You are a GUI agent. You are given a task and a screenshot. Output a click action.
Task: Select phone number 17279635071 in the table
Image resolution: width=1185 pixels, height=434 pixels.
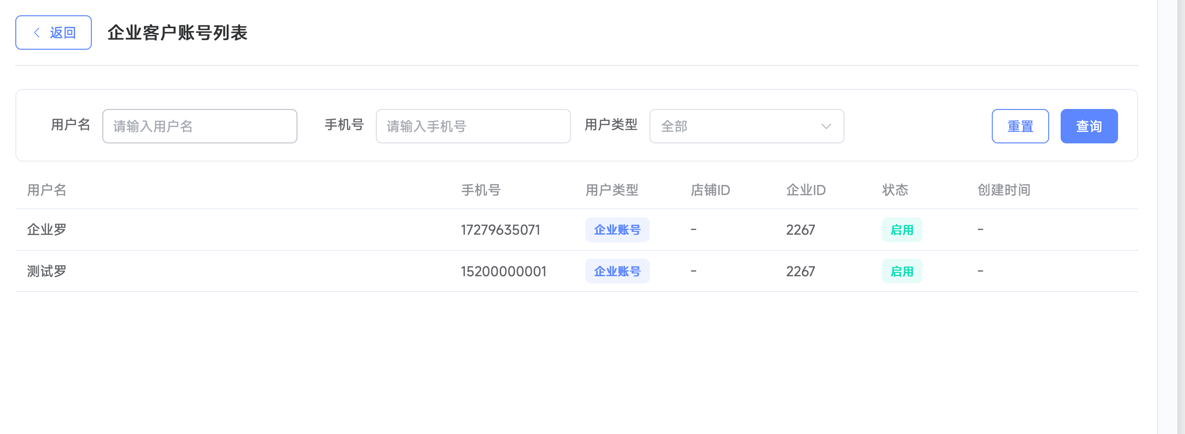click(x=500, y=230)
